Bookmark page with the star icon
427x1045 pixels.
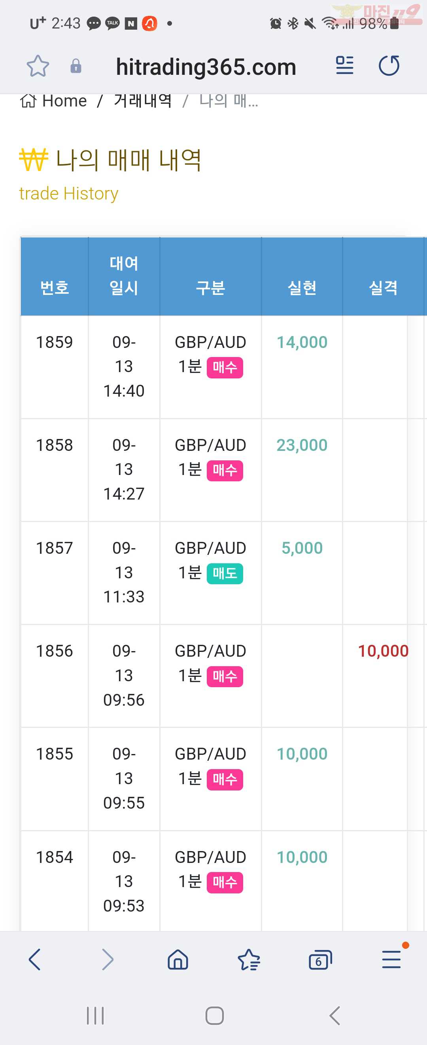pyautogui.click(x=38, y=66)
